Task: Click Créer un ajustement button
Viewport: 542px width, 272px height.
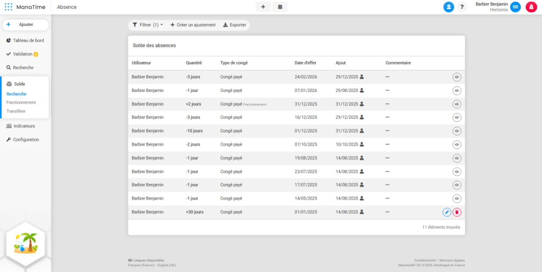Action: click(193, 25)
